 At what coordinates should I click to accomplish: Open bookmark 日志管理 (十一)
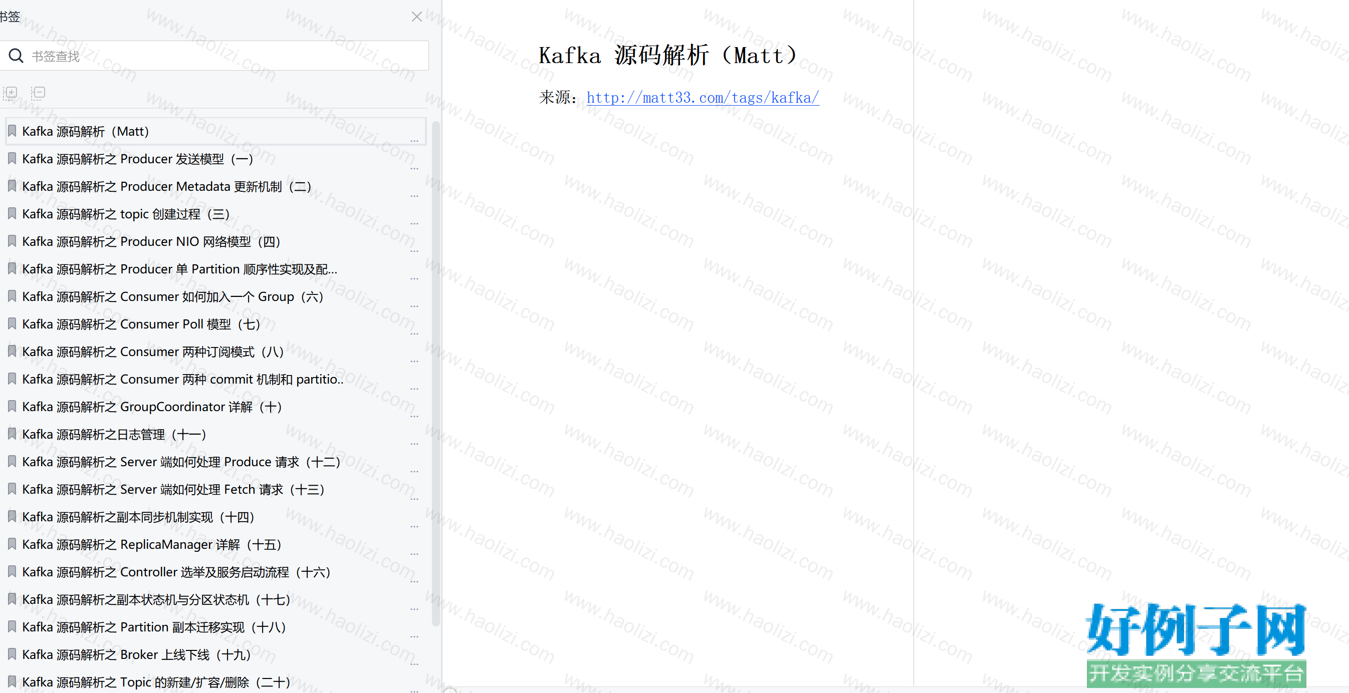pyautogui.click(x=114, y=435)
